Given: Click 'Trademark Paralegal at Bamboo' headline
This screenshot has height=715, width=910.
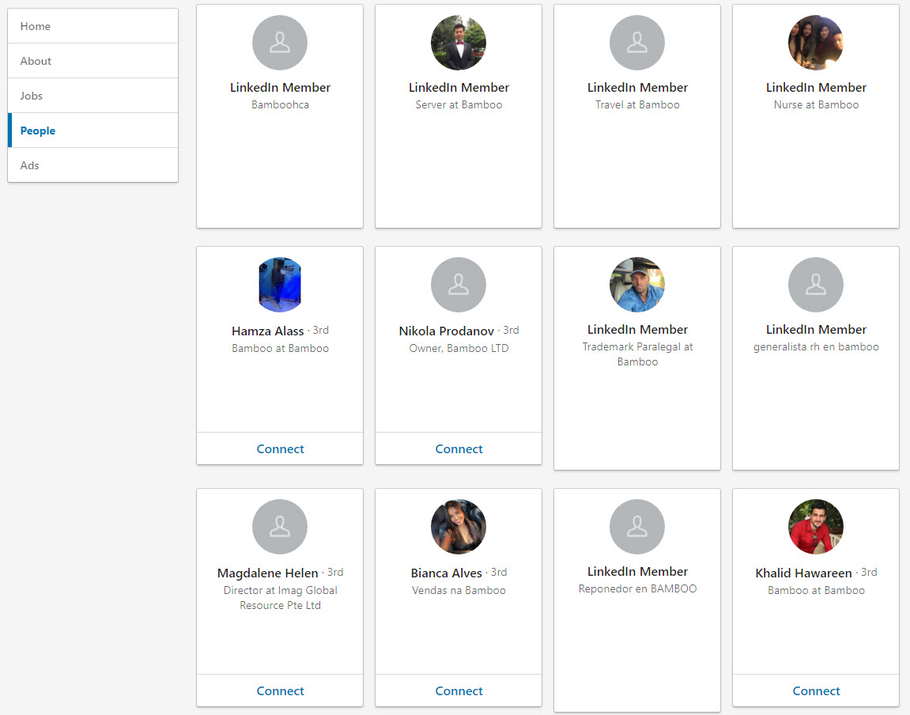Looking at the screenshot, I should tap(637, 354).
